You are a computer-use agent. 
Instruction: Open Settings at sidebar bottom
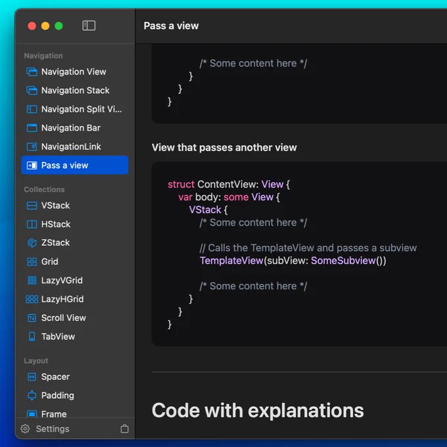[53, 429]
